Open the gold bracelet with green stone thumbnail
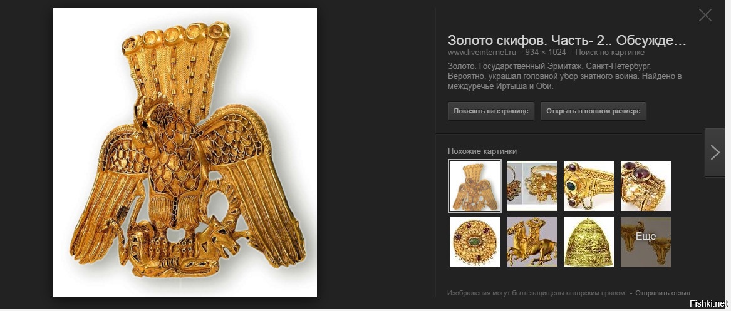Viewport: 731px width, 311px height. pyautogui.click(x=588, y=186)
